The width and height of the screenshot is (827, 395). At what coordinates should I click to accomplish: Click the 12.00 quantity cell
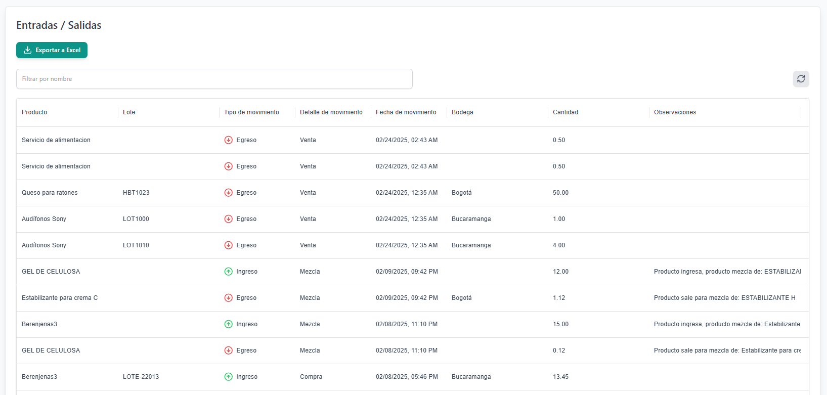pyautogui.click(x=560, y=272)
